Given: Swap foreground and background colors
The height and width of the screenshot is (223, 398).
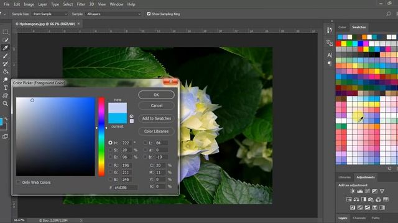Looking at the screenshot, I should (x=6, y=119).
